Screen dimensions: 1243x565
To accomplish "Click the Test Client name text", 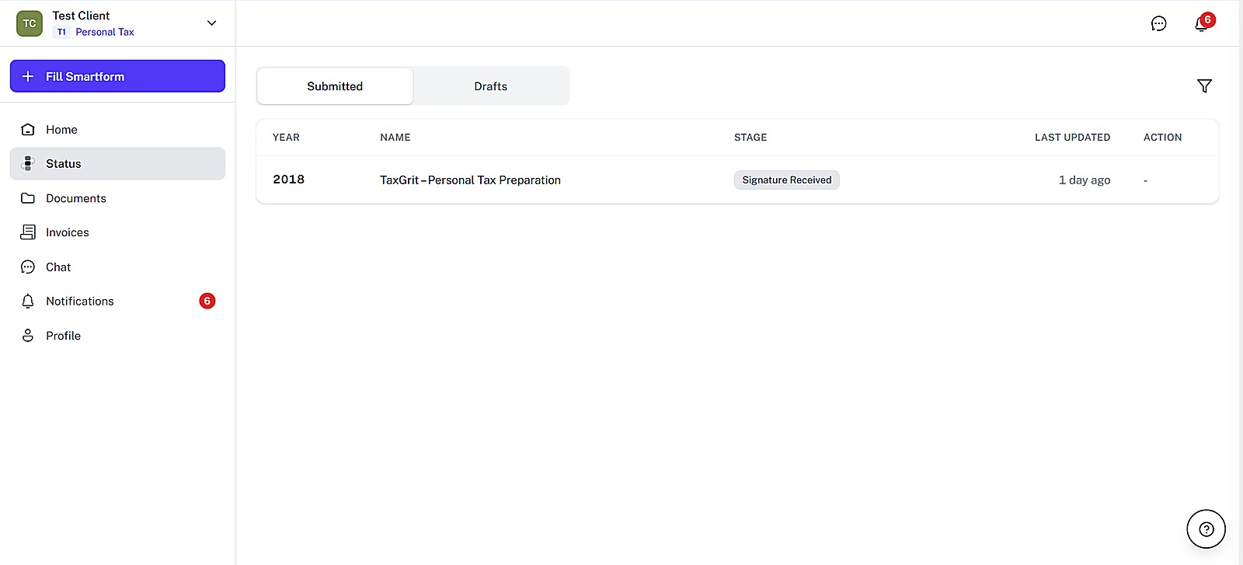I will click(81, 16).
